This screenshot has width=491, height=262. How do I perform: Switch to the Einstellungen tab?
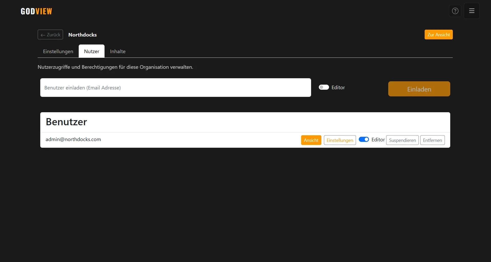click(x=58, y=51)
